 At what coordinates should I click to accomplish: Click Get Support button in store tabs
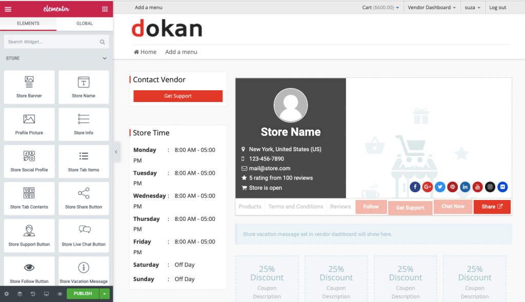[410, 208]
